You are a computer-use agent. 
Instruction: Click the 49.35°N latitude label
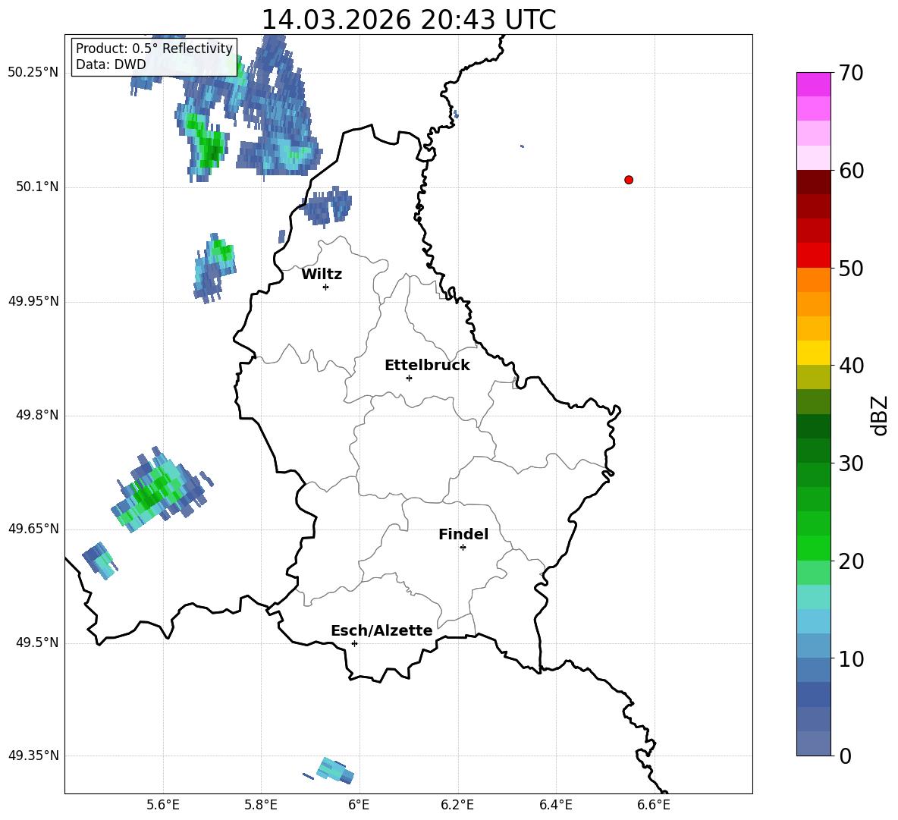pyautogui.click(x=33, y=756)
